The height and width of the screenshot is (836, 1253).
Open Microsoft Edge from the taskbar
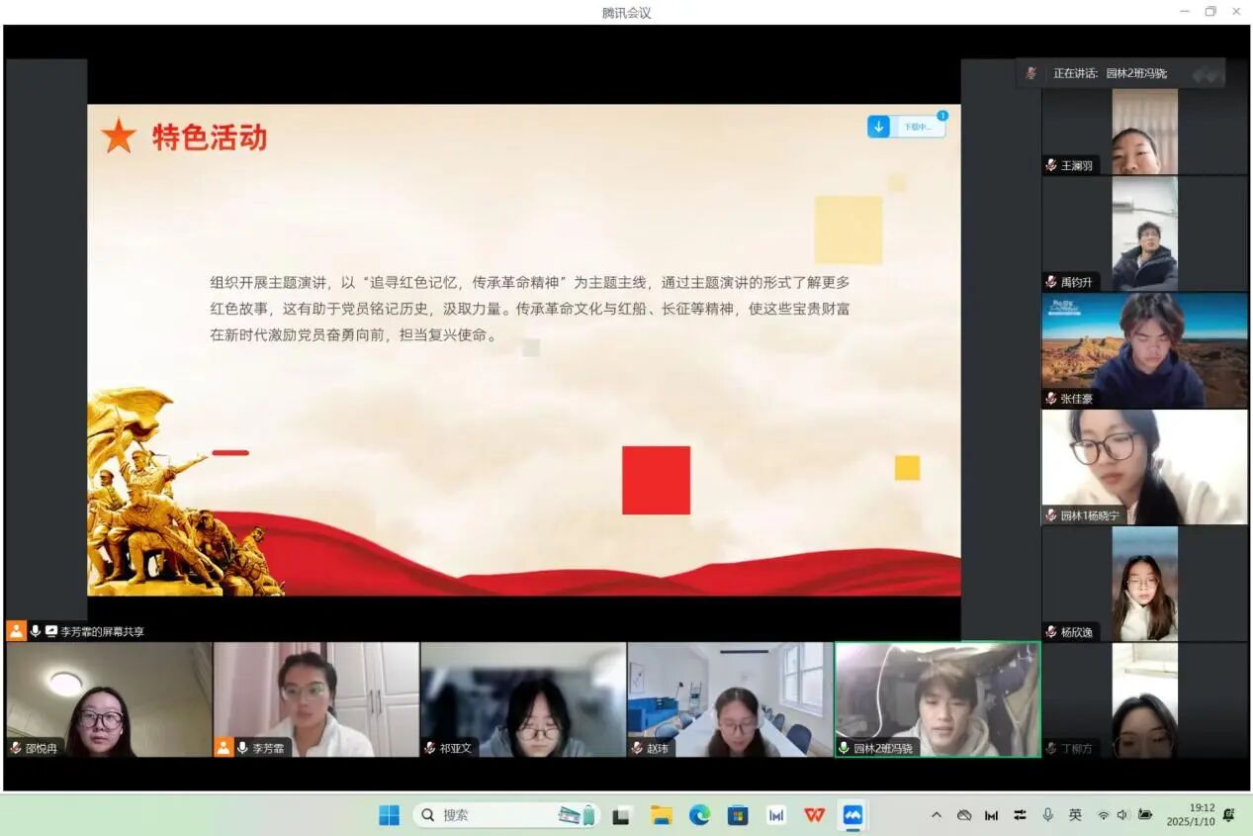point(699,815)
